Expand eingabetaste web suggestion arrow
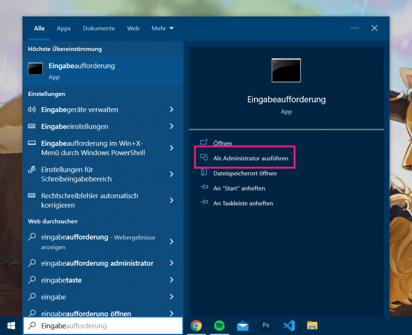The width and height of the screenshot is (412, 335). click(x=171, y=280)
